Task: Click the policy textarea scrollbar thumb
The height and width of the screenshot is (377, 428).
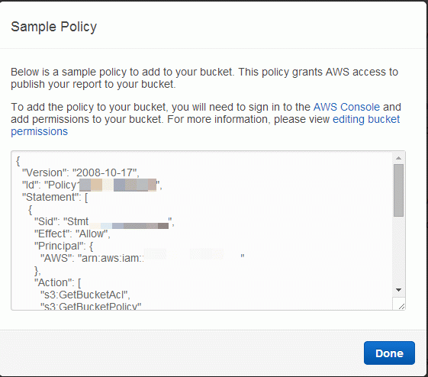Action: [398, 190]
